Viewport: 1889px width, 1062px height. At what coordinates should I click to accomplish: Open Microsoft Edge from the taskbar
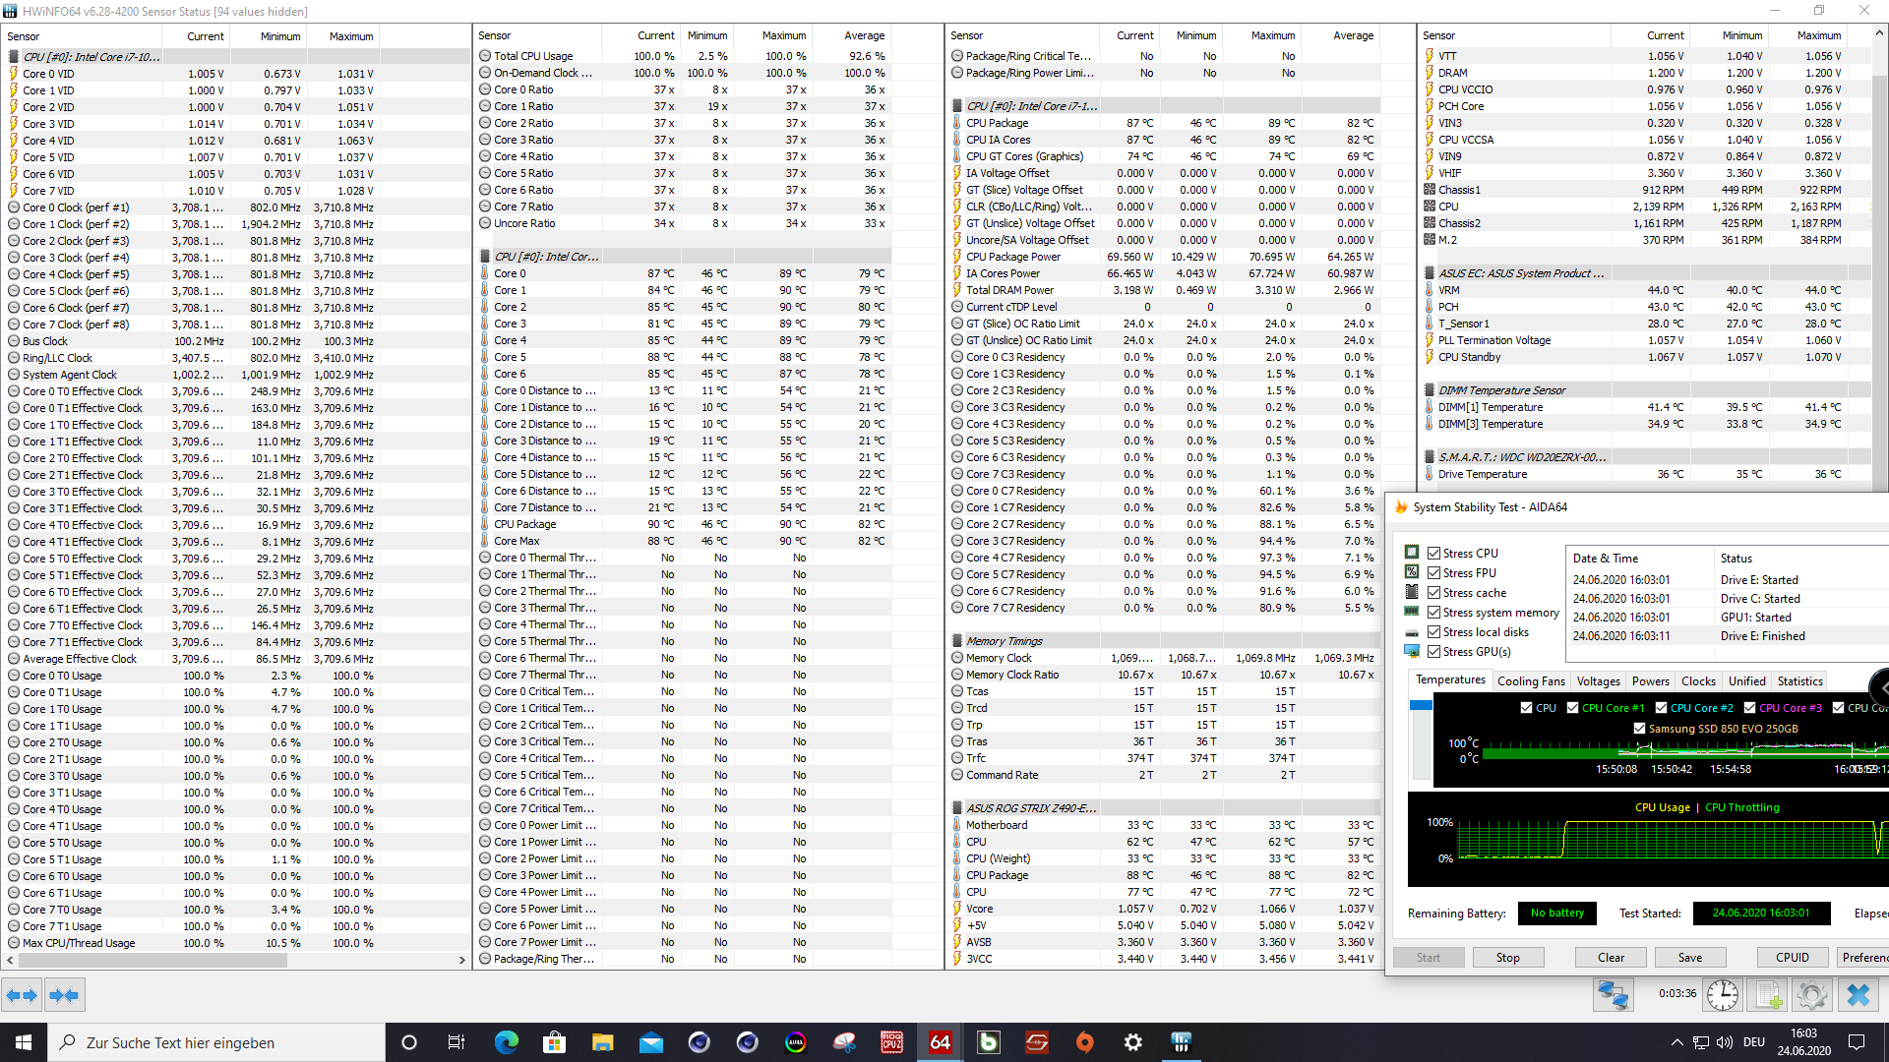click(x=507, y=1042)
